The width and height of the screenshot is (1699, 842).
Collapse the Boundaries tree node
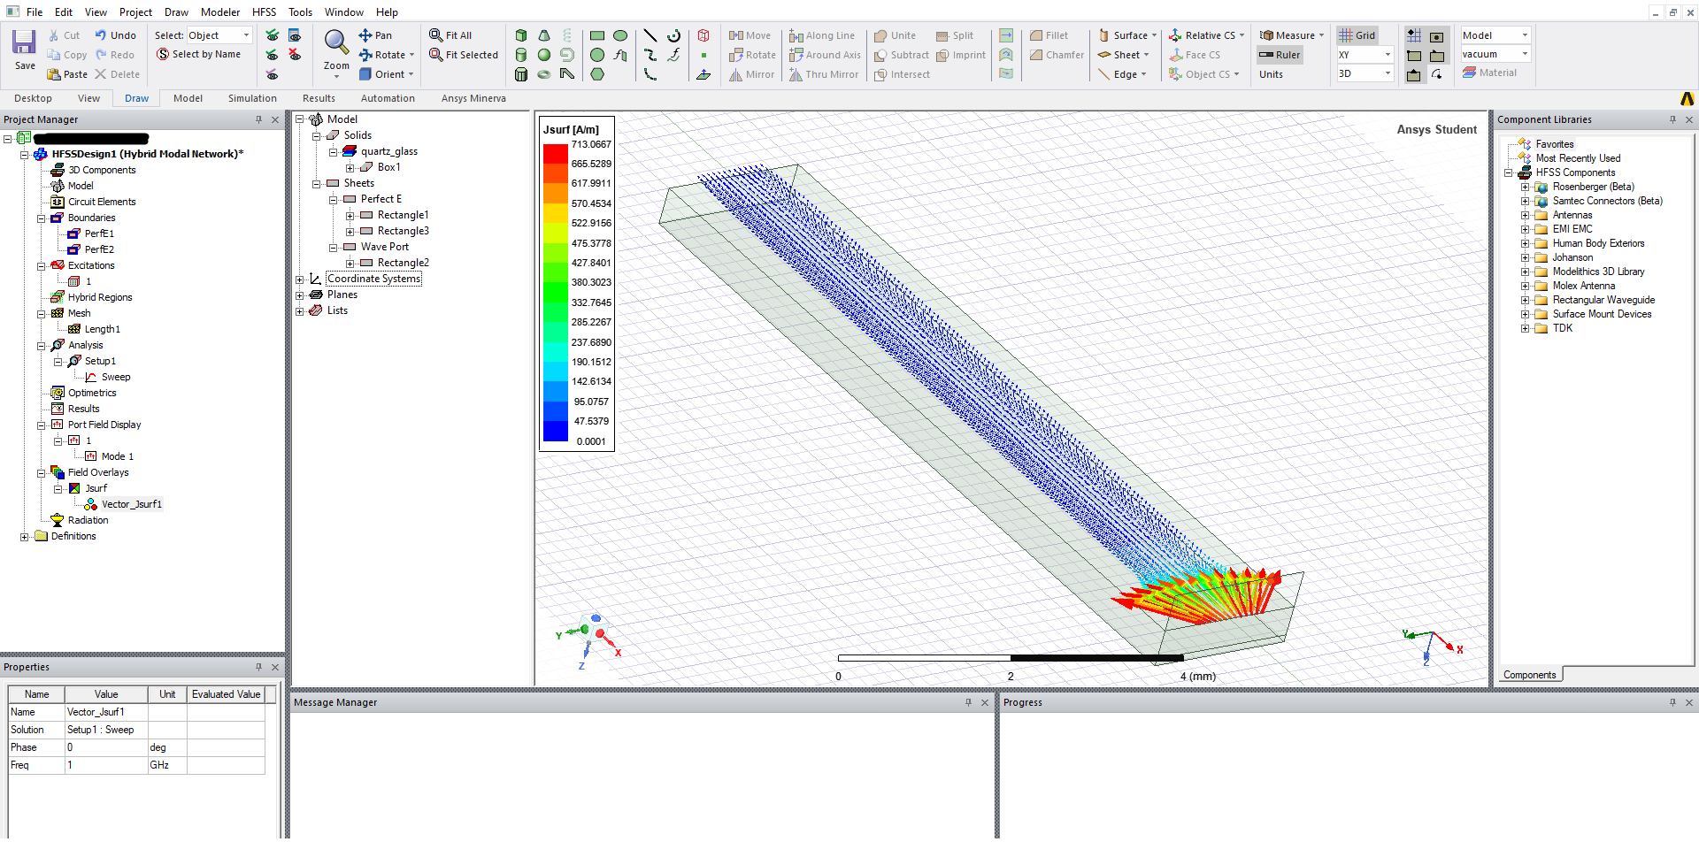pyautogui.click(x=41, y=218)
